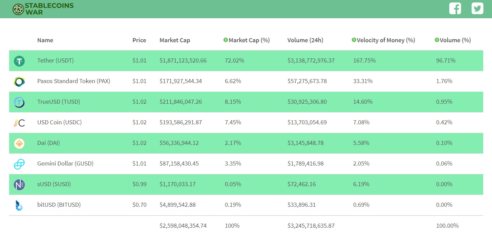This screenshot has height=251, width=492.
Task: Click the sUSD coin icon
Action: pos(19,184)
